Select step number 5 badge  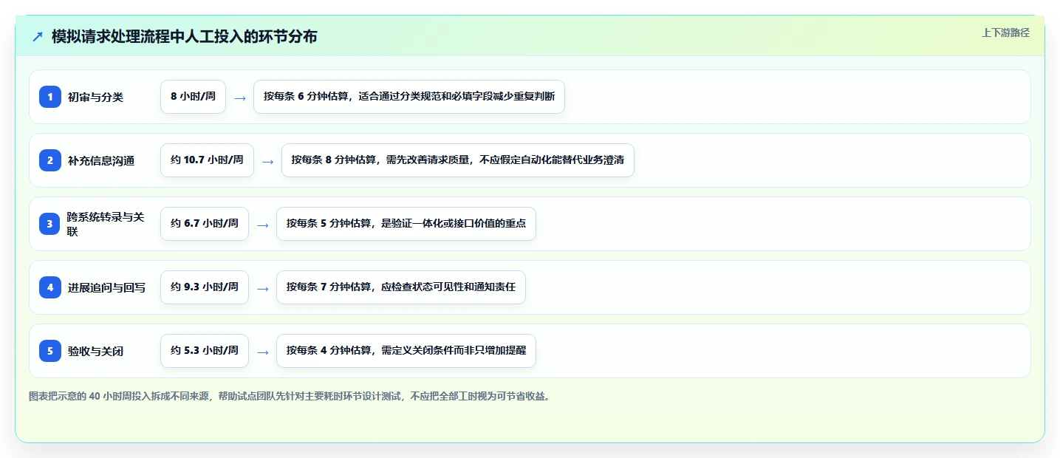point(50,351)
